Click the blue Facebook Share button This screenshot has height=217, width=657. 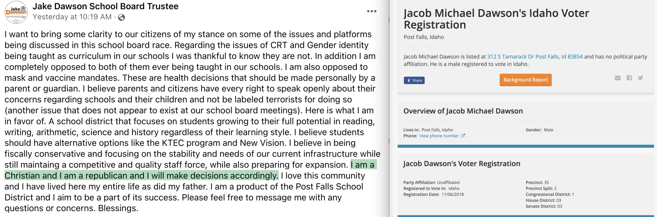(414, 80)
